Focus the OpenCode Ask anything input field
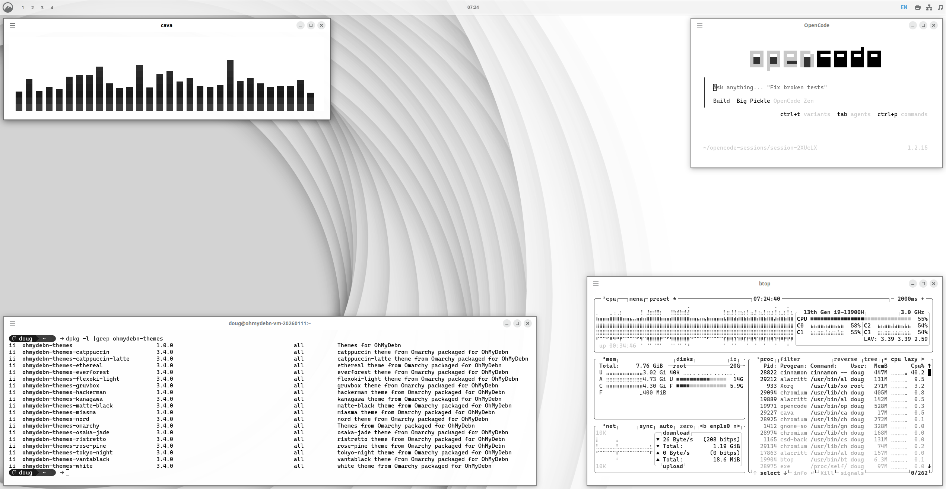The image size is (946, 489). click(x=769, y=87)
